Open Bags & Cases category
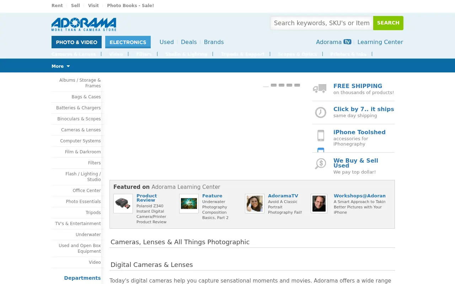 click(x=86, y=97)
